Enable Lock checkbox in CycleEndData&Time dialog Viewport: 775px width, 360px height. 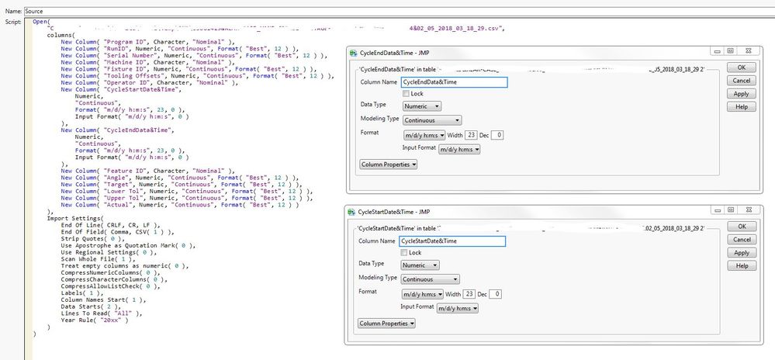(x=406, y=93)
